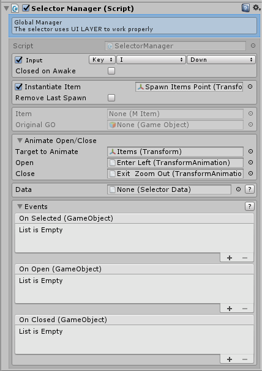Screen dimensions: 262x371
Task: Click the Items (Transform) object field
Action: tap(175, 152)
